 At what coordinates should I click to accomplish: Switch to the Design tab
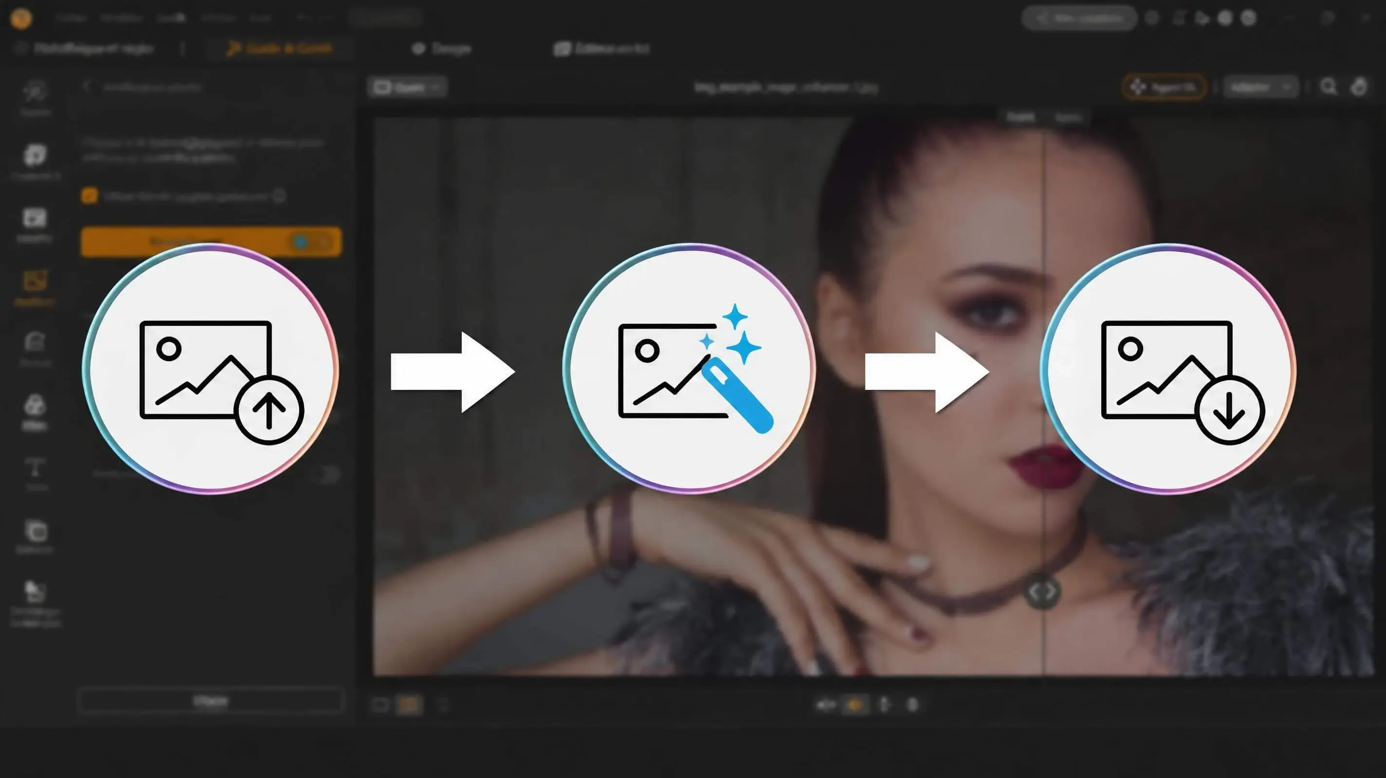[x=441, y=49]
